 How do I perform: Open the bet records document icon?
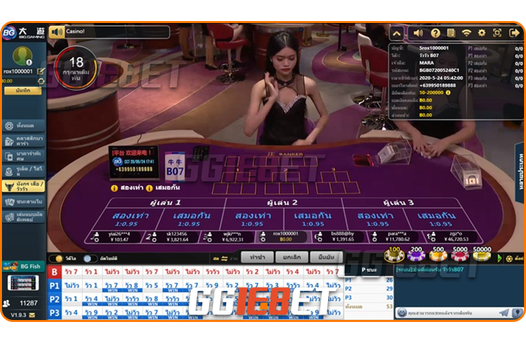pos(451,33)
